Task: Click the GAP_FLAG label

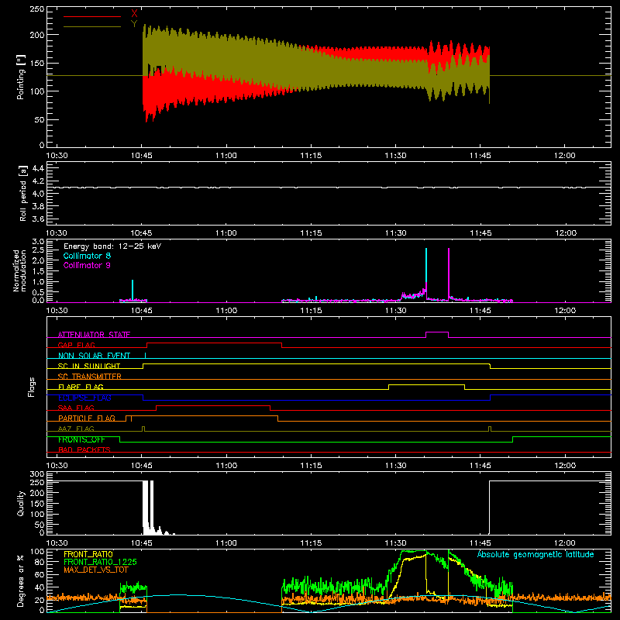Action: coord(77,345)
